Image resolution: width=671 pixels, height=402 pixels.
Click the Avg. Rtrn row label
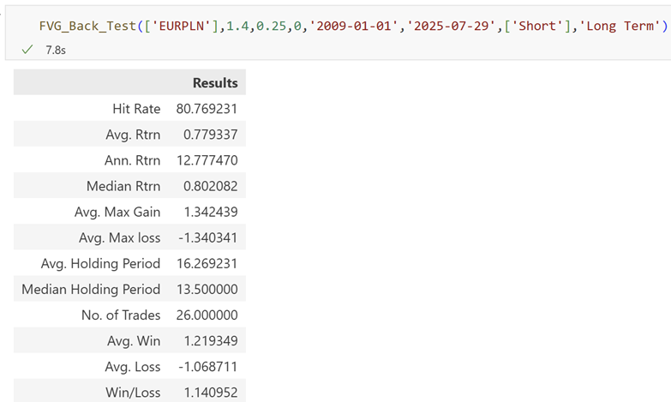[133, 135]
